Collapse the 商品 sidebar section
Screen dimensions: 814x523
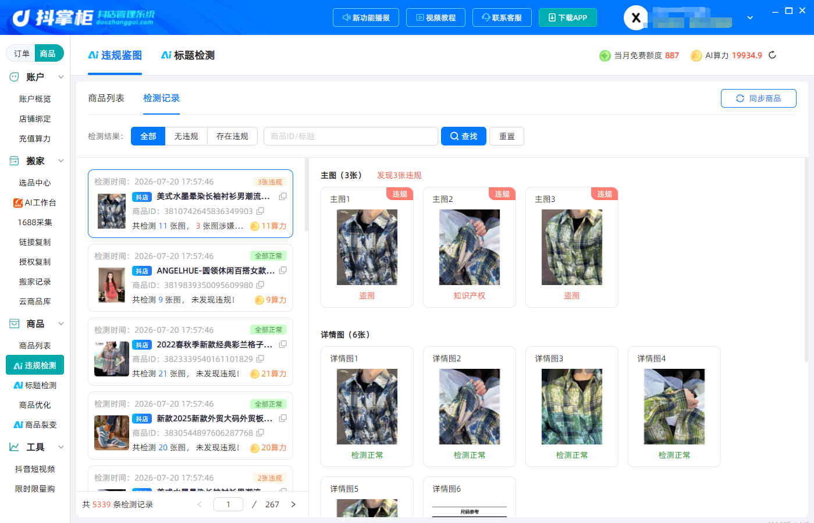(61, 323)
